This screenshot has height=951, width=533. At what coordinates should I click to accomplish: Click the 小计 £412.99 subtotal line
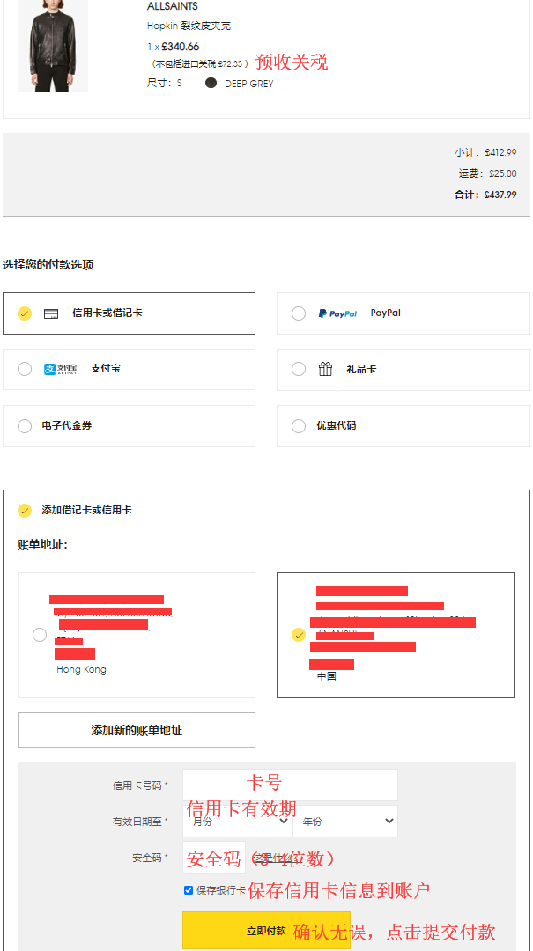pyautogui.click(x=485, y=152)
